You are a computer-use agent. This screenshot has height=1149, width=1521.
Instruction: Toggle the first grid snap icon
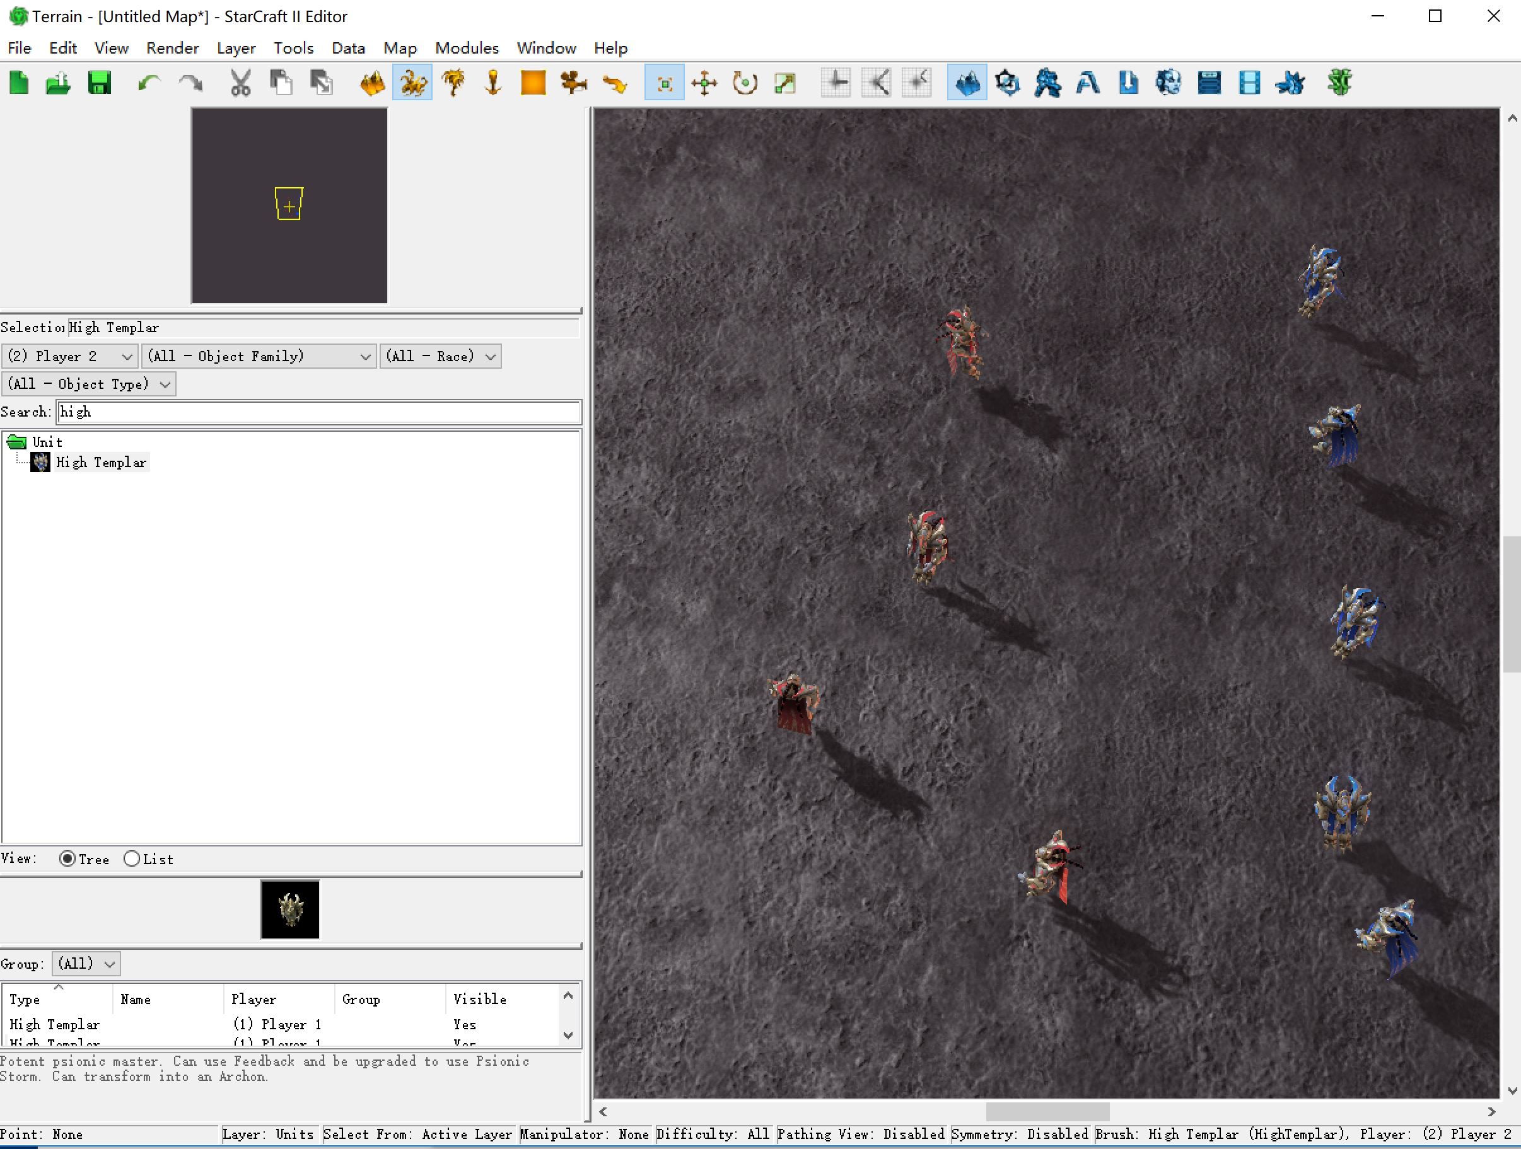pos(836,83)
